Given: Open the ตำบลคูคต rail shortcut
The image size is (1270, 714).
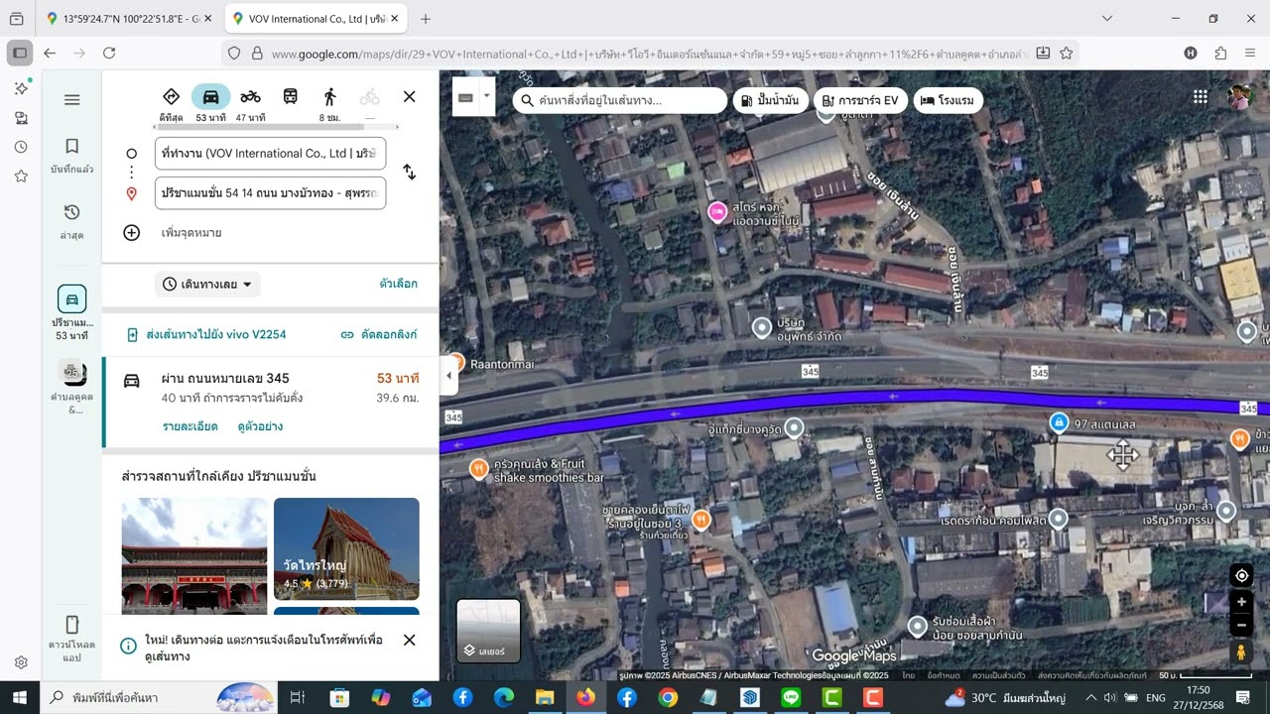Looking at the screenshot, I should [x=71, y=387].
